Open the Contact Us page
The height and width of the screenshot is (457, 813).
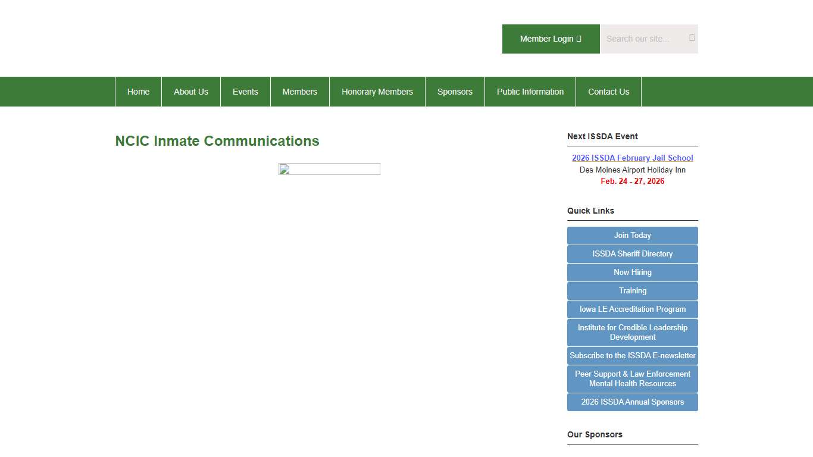pos(608,92)
